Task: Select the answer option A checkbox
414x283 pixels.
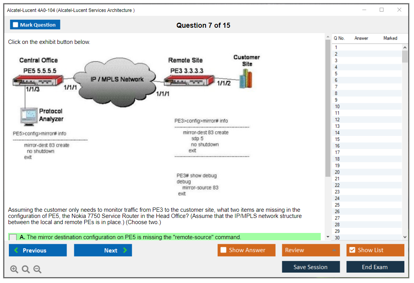Action: pyautogui.click(x=13, y=237)
